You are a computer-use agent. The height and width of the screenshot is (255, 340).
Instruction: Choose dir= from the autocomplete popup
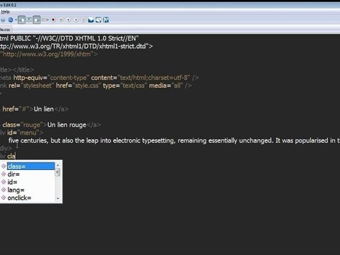coord(13,174)
